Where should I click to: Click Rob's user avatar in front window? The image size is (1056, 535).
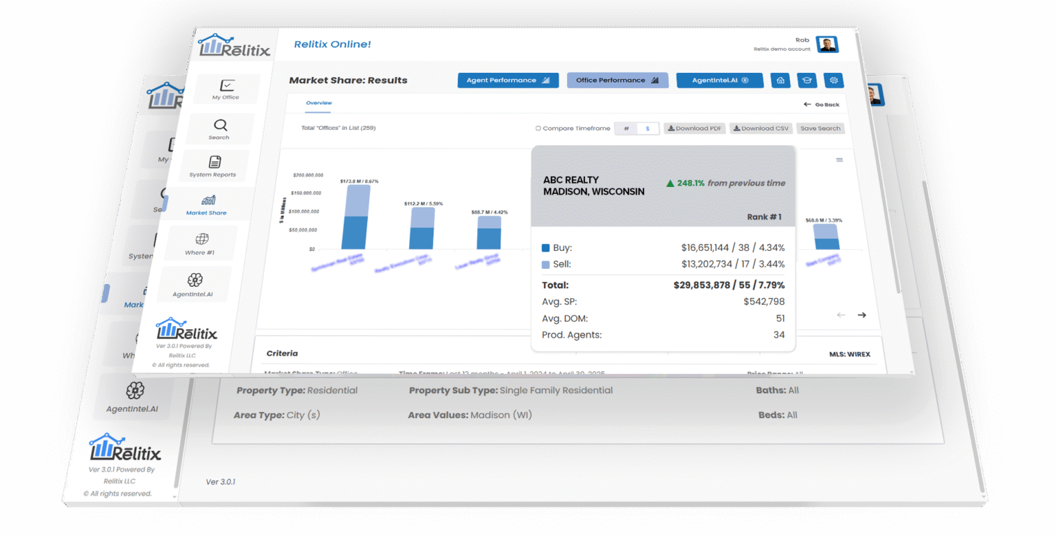click(827, 45)
